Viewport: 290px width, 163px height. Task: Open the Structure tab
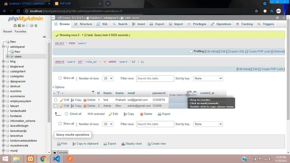[x=83, y=24]
